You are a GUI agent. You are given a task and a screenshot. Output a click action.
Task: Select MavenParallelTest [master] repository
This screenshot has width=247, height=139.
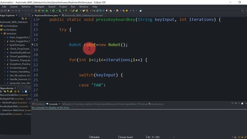point(14,95)
